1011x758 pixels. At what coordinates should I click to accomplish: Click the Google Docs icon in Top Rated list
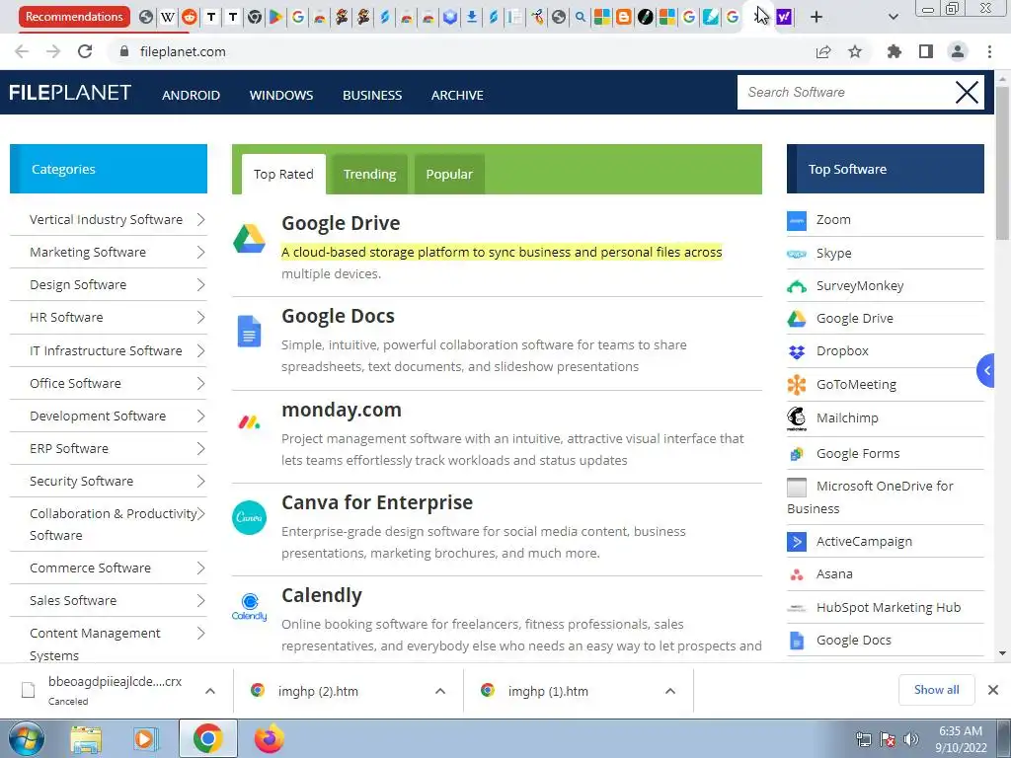(250, 332)
